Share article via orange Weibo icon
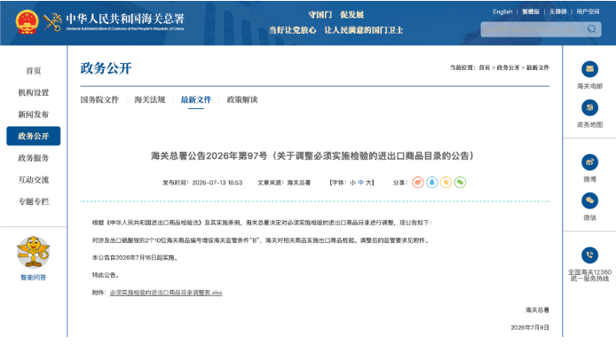This screenshot has height=345, width=616. (x=418, y=182)
